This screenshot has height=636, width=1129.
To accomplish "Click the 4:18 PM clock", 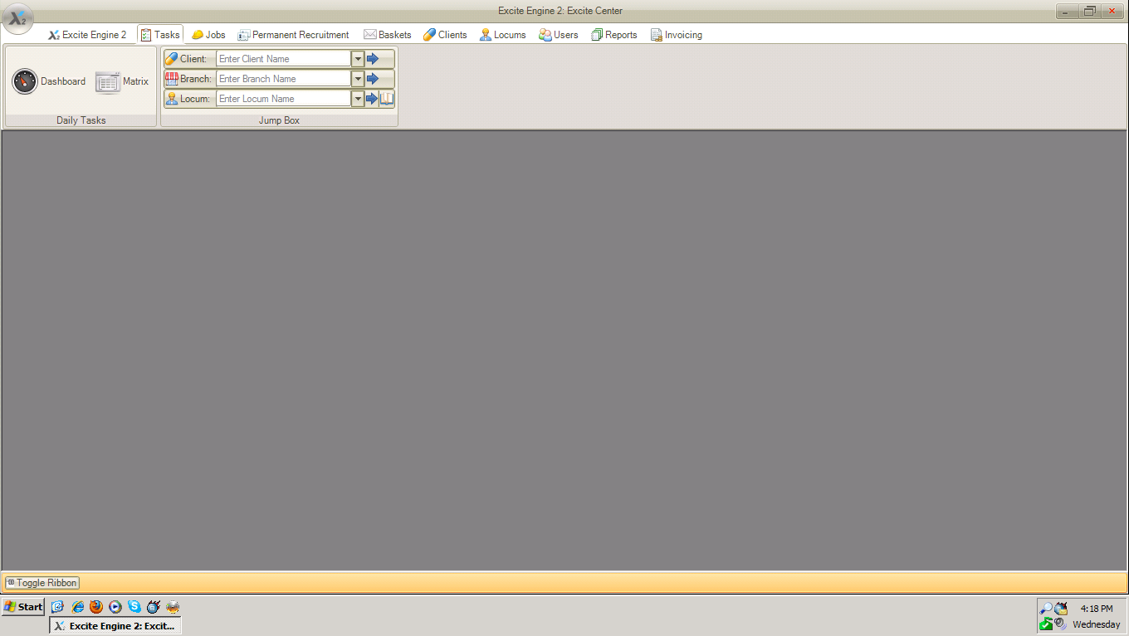I will point(1097,609).
